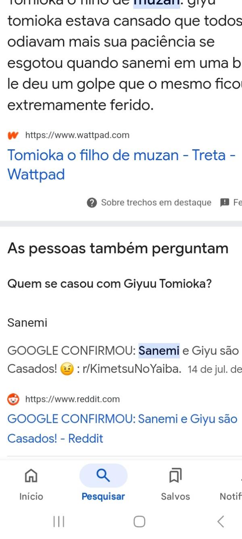Tap the "extremamente ferido" snippet text

pos(81,106)
